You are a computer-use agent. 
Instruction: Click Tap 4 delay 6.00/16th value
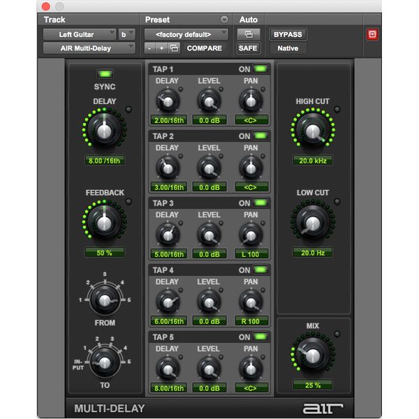coord(169,321)
